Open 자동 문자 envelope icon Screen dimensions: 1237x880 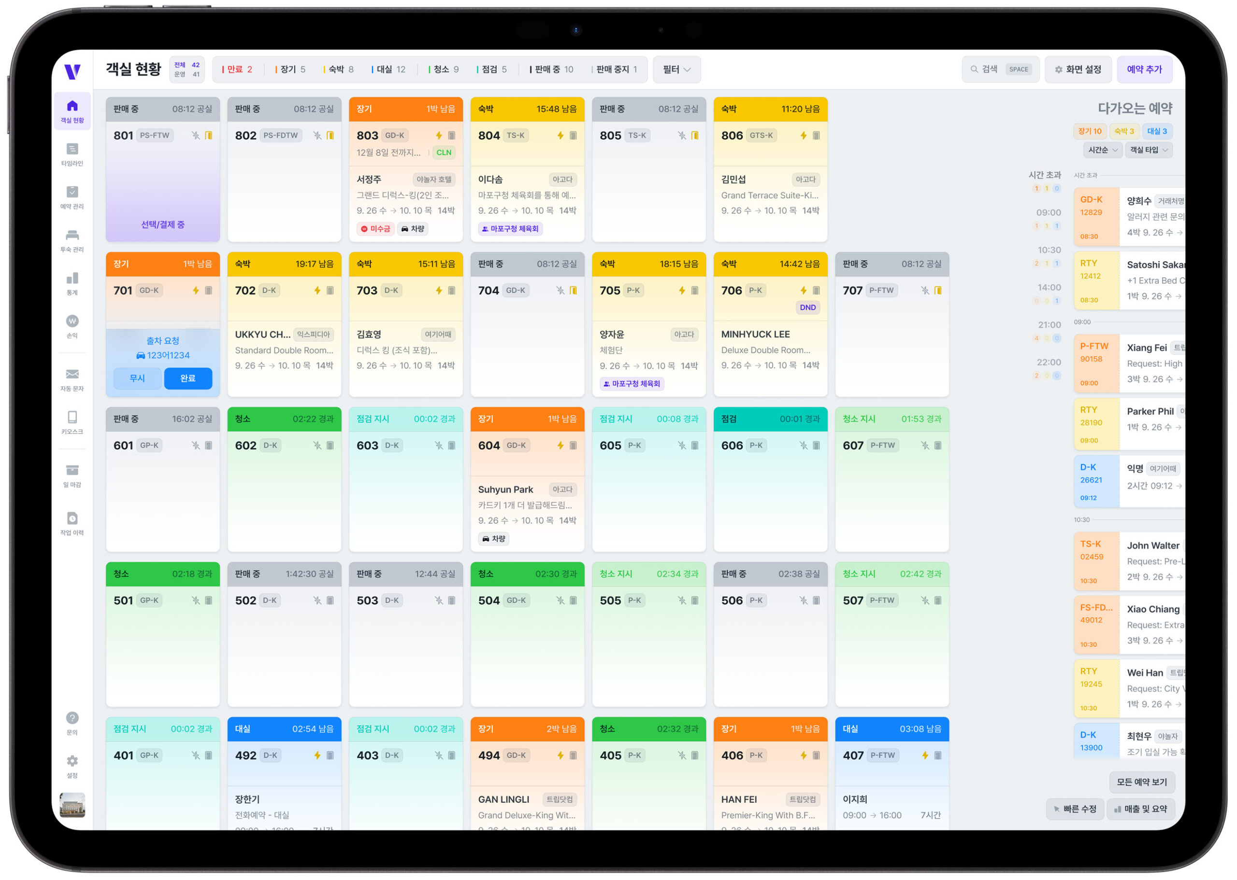tap(72, 375)
